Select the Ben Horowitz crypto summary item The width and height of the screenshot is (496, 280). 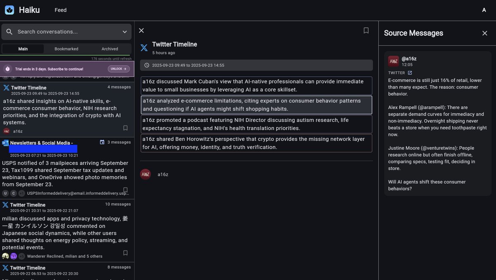pos(256,143)
